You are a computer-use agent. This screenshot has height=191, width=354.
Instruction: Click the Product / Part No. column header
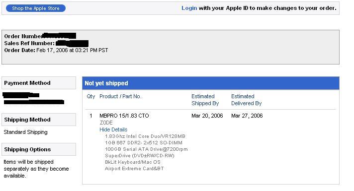pos(120,96)
